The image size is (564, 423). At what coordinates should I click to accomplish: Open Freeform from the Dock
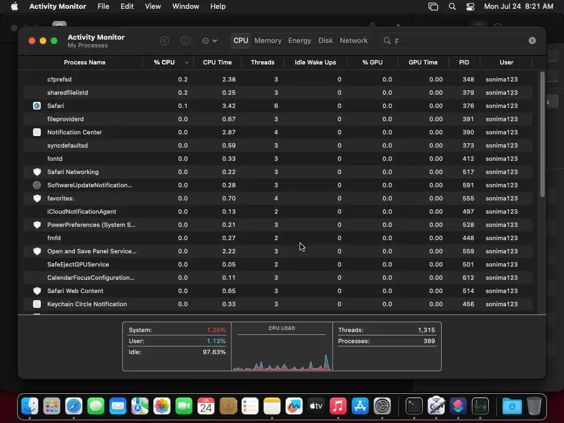pyautogui.click(x=294, y=406)
